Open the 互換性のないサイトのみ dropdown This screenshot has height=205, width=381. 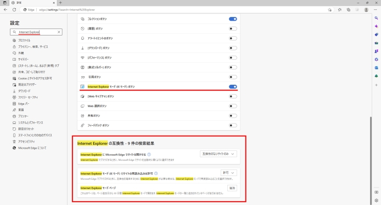[218, 154]
